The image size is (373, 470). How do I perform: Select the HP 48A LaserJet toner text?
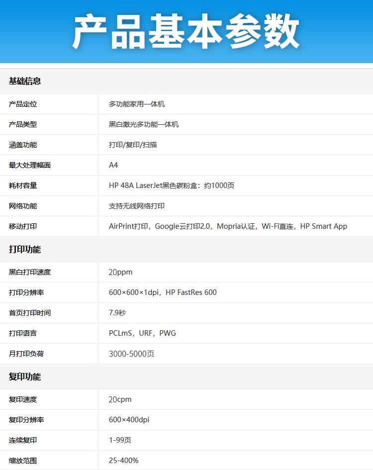(x=172, y=186)
